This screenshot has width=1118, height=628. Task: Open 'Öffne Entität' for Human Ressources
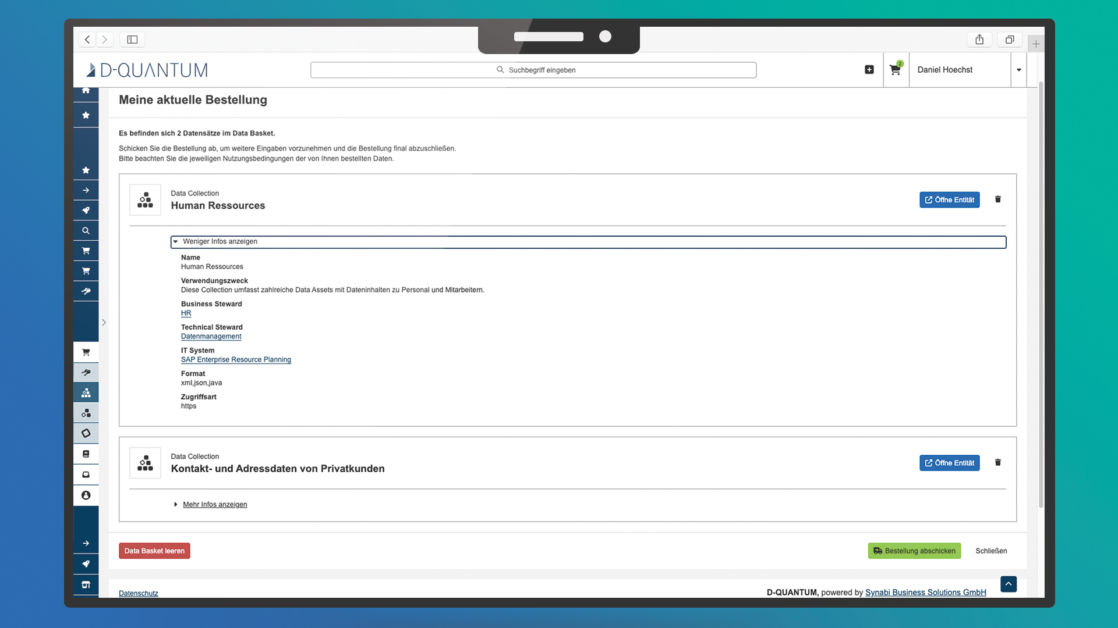[x=949, y=200]
